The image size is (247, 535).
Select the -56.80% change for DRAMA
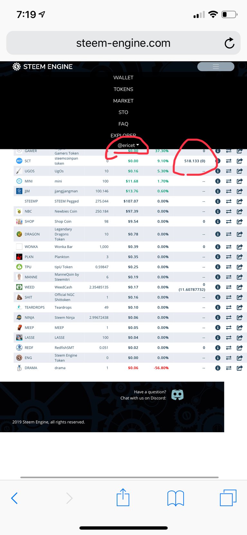click(x=161, y=368)
